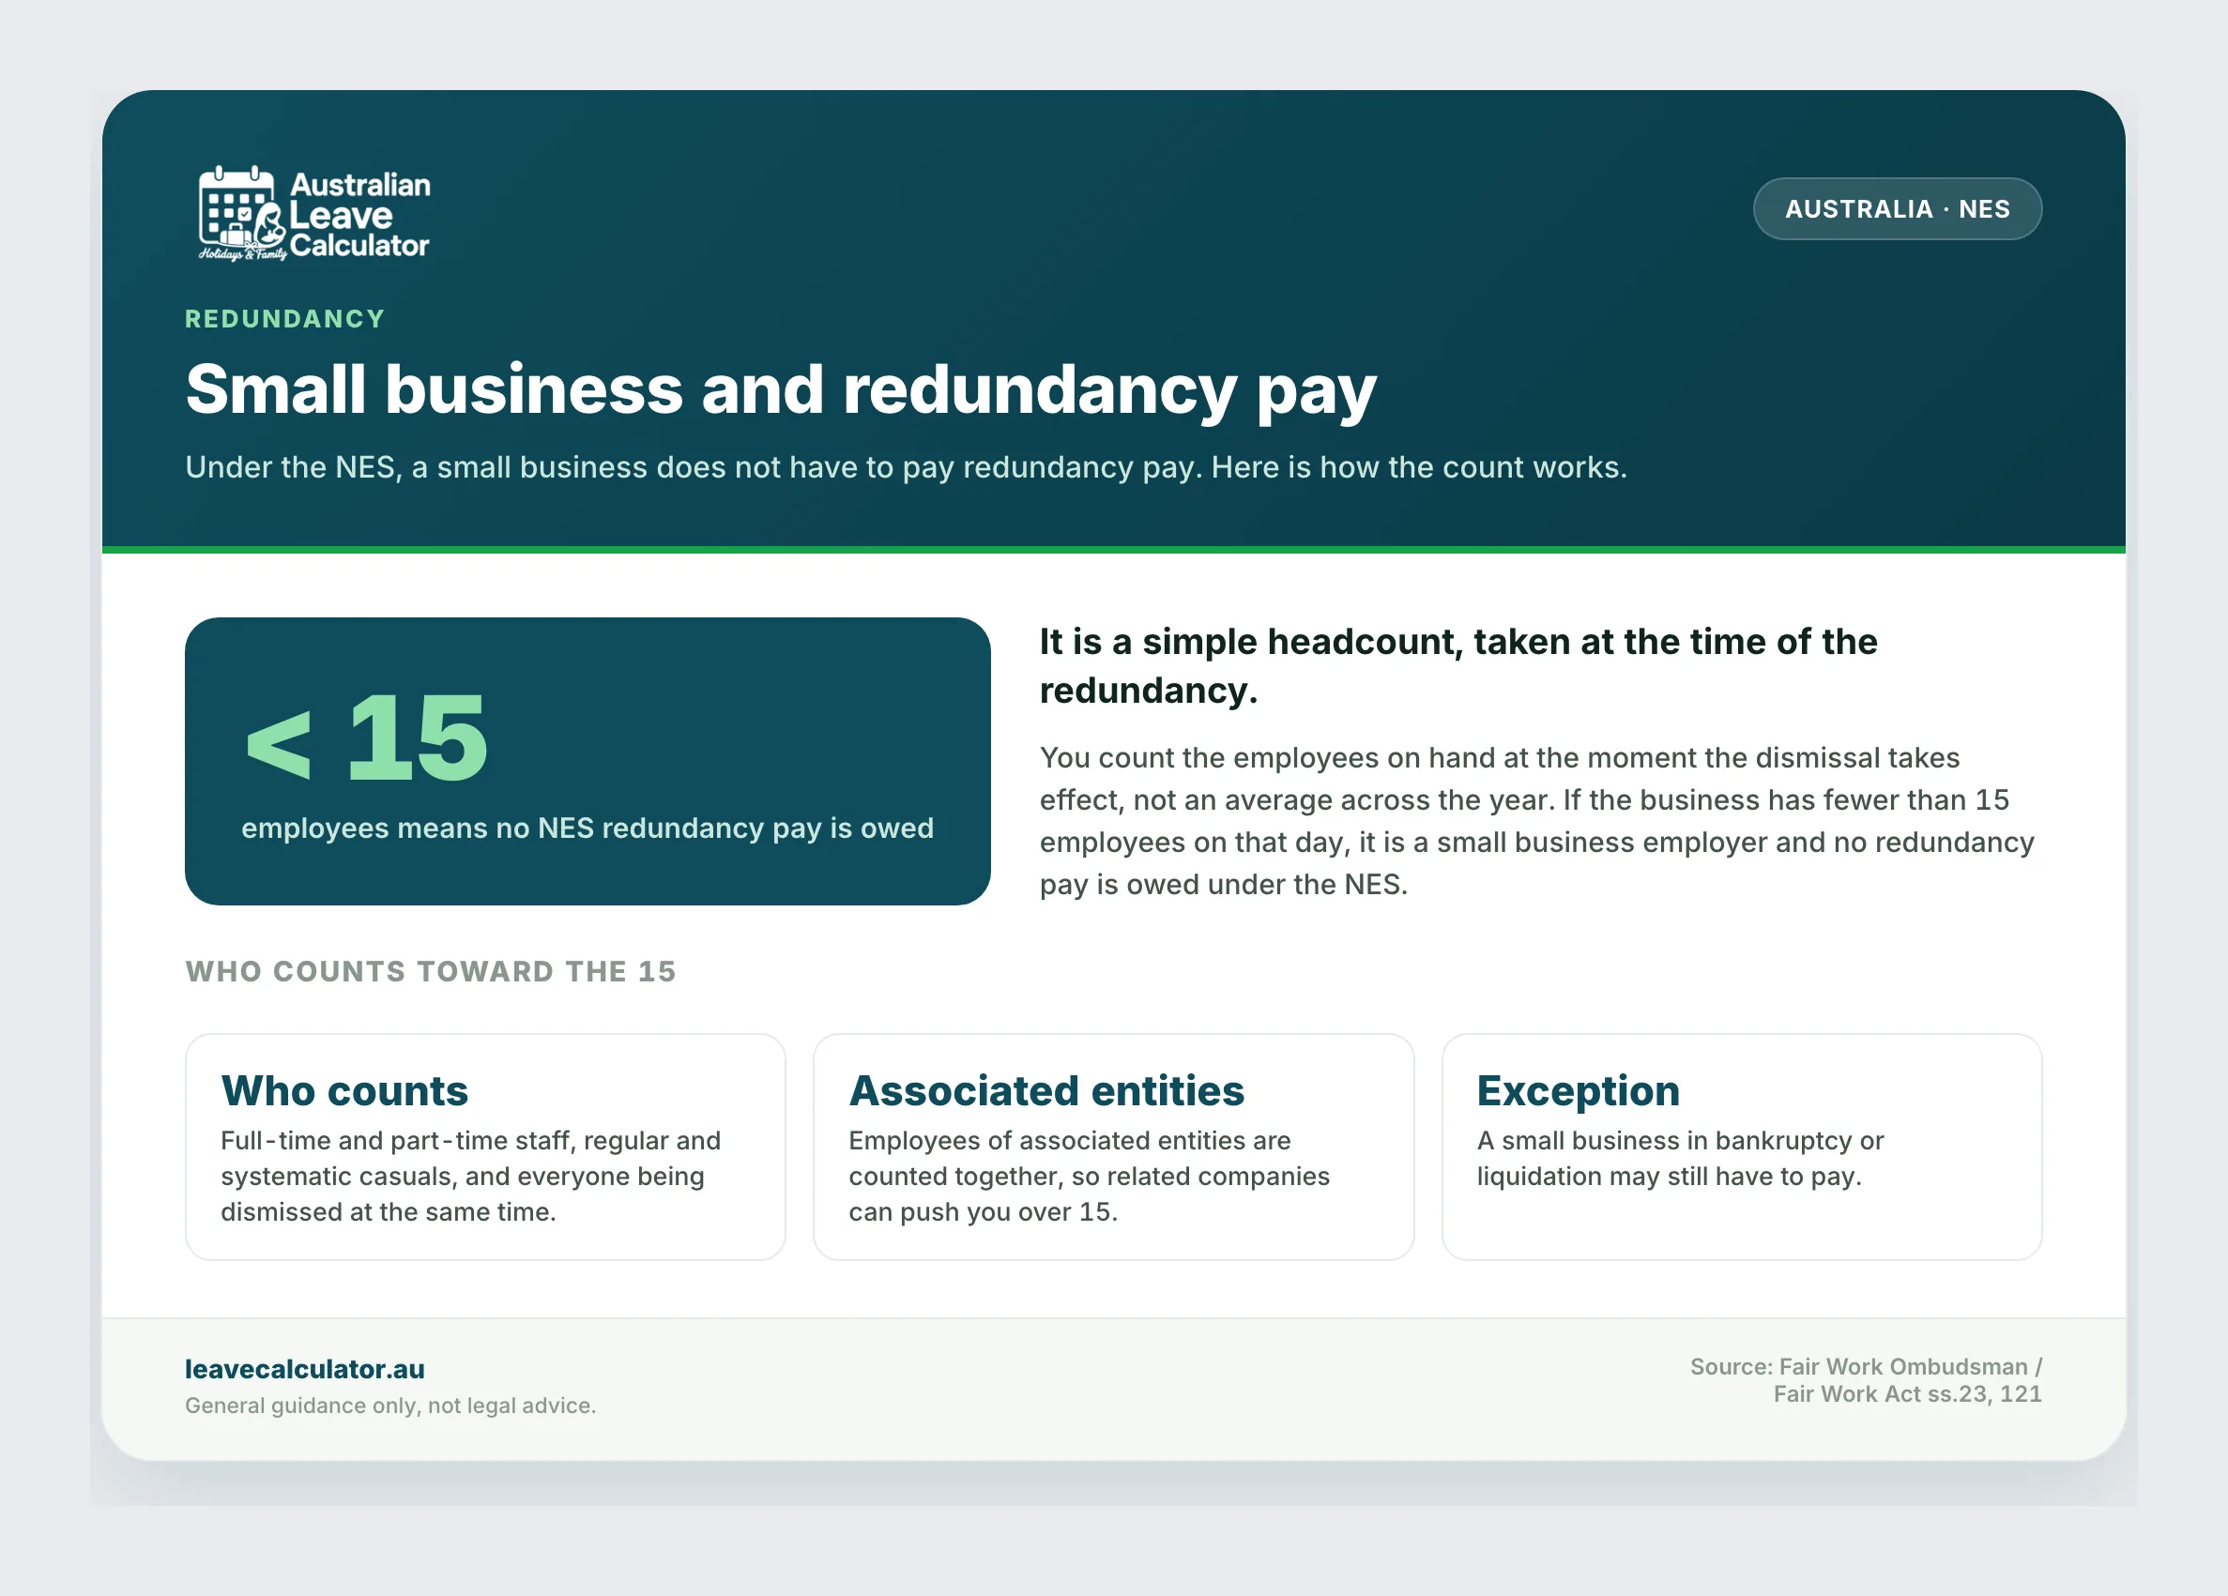
Task: Open the Who counts card title
Action: 343,1090
